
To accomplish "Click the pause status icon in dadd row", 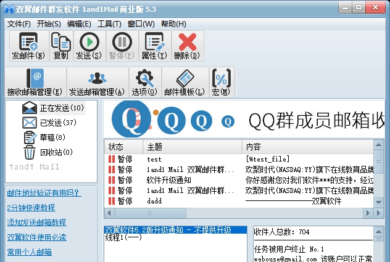I will coord(112,201).
